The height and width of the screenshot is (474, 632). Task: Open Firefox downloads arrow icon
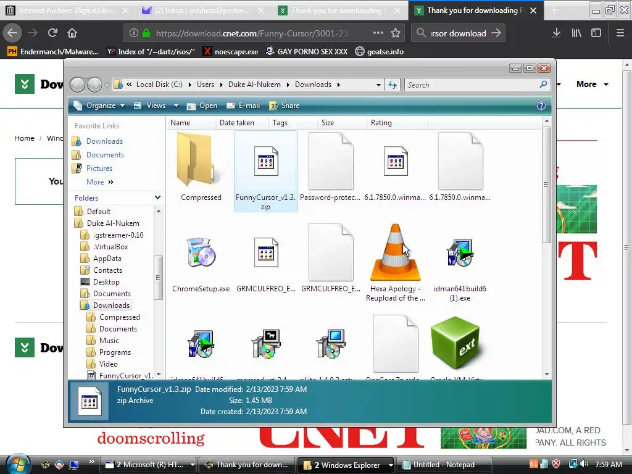pyautogui.click(x=556, y=33)
